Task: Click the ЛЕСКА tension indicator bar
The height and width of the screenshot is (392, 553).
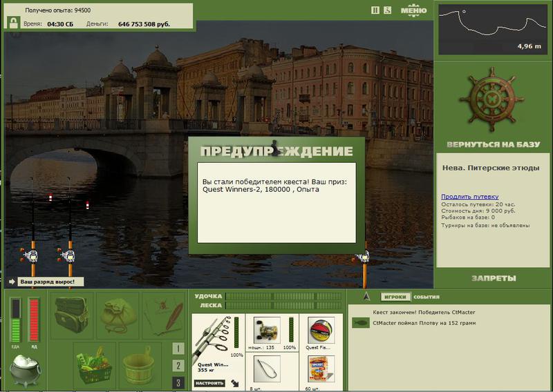Action: point(283,305)
